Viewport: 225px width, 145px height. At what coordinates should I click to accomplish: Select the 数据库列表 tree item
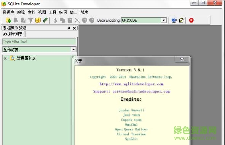point(26,58)
